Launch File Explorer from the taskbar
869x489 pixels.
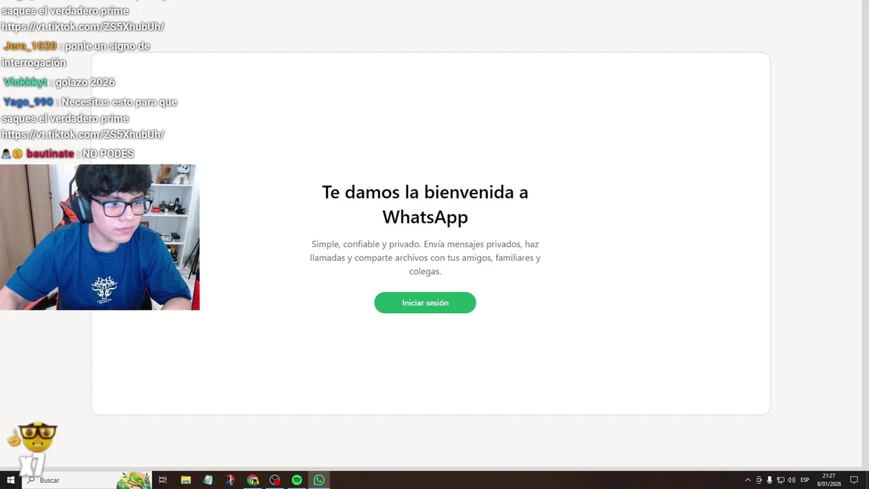pos(185,480)
